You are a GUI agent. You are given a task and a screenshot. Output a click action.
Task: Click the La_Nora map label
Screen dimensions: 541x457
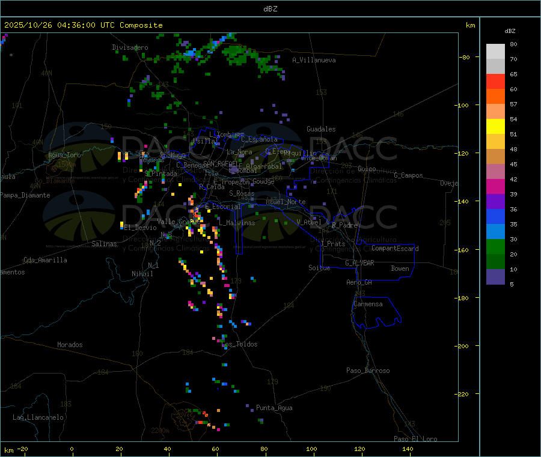point(239,152)
